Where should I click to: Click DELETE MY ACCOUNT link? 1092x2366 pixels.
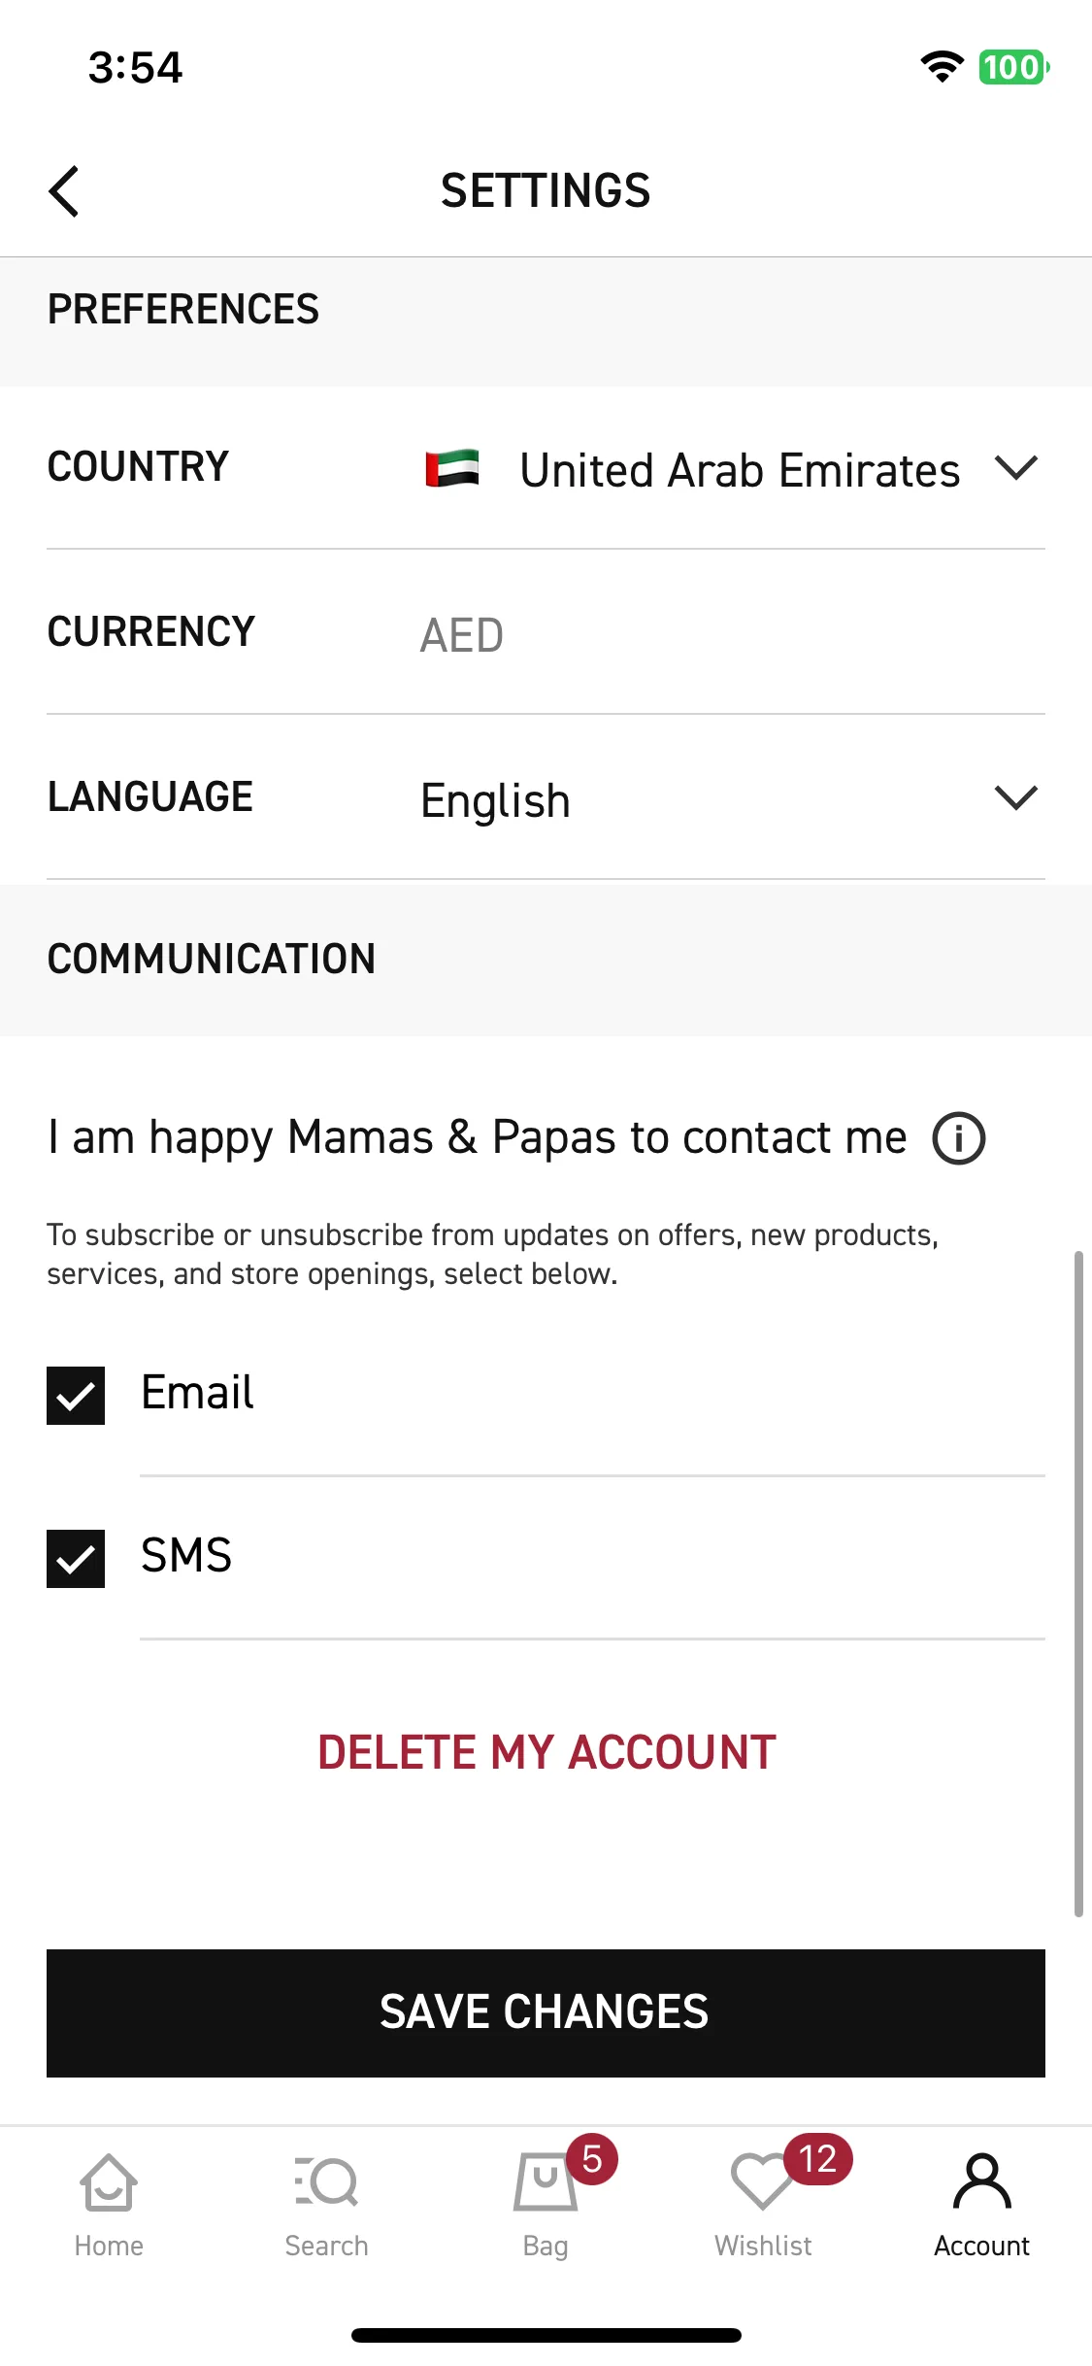coord(547,1753)
